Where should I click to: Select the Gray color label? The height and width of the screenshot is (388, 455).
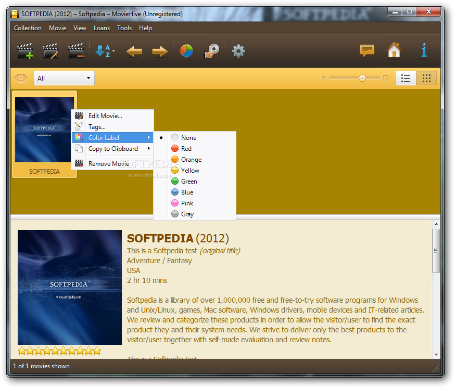[195, 214]
